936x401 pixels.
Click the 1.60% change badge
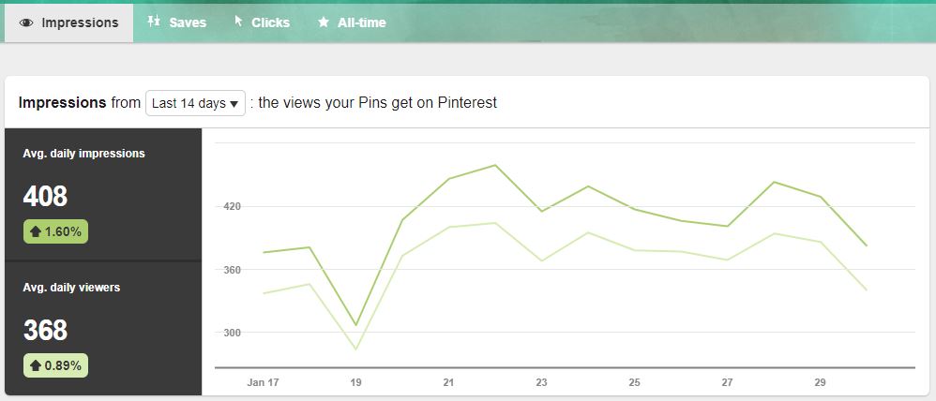(x=55, y=231)
